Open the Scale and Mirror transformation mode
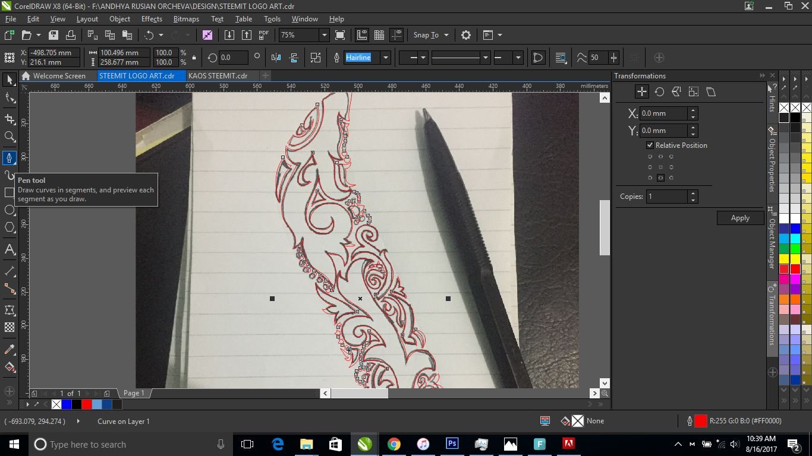Viewport: 812px width, 456px height. pyautogui.click(x=676, y=91)
